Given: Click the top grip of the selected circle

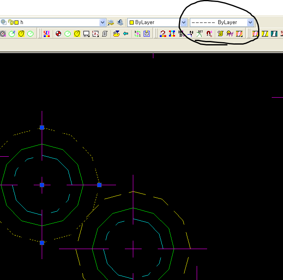Looking at the screenshot, I should pyautogui.click(x=42, y=128).
